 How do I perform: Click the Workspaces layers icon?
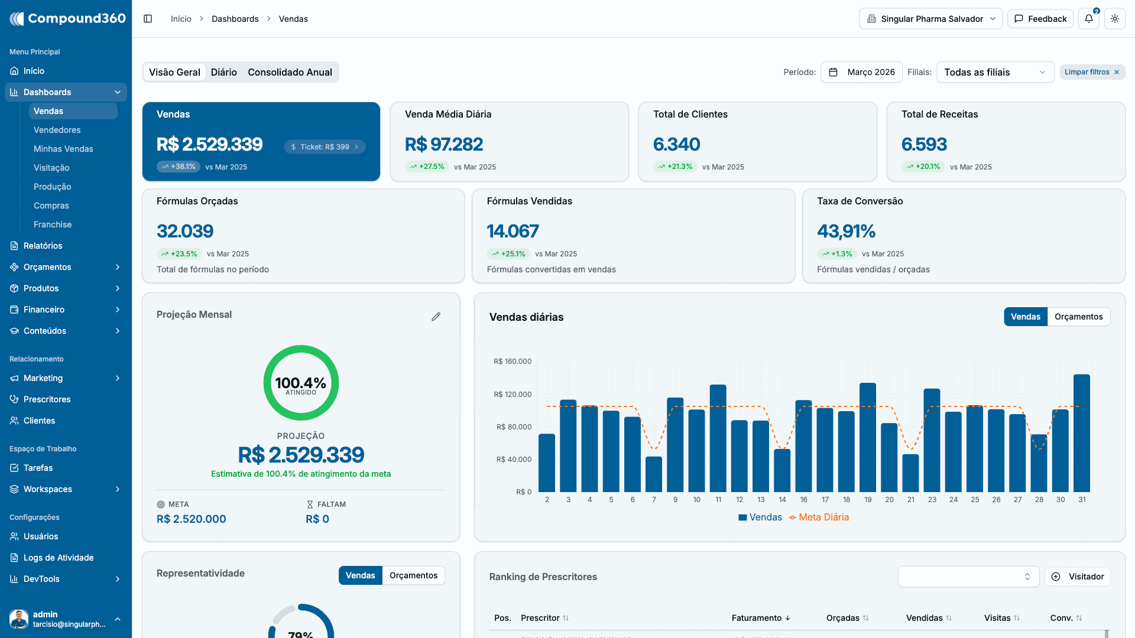[x=14, y=489]
